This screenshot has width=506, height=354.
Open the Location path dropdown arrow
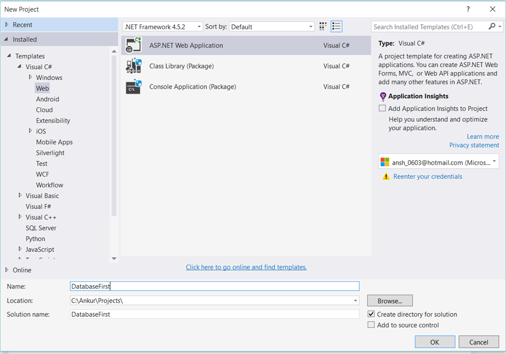tap(355, 301)
